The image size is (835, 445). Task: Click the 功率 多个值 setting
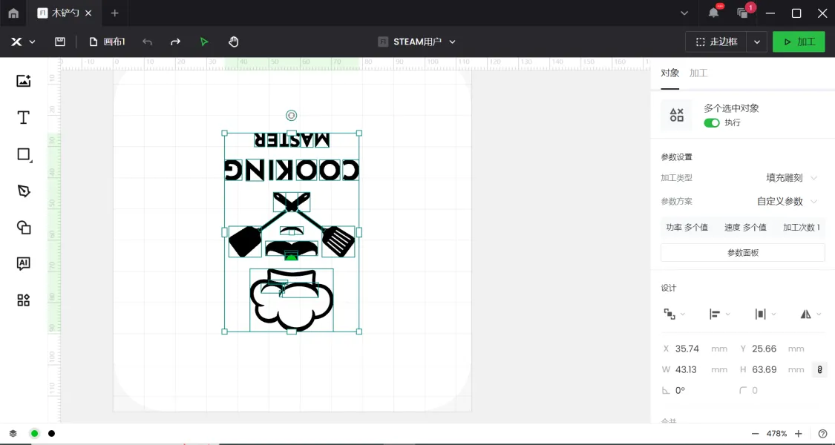pos(687,227)
